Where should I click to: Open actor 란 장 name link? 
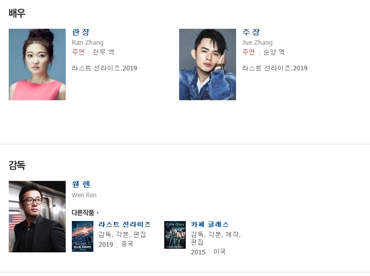coord(81,32)
